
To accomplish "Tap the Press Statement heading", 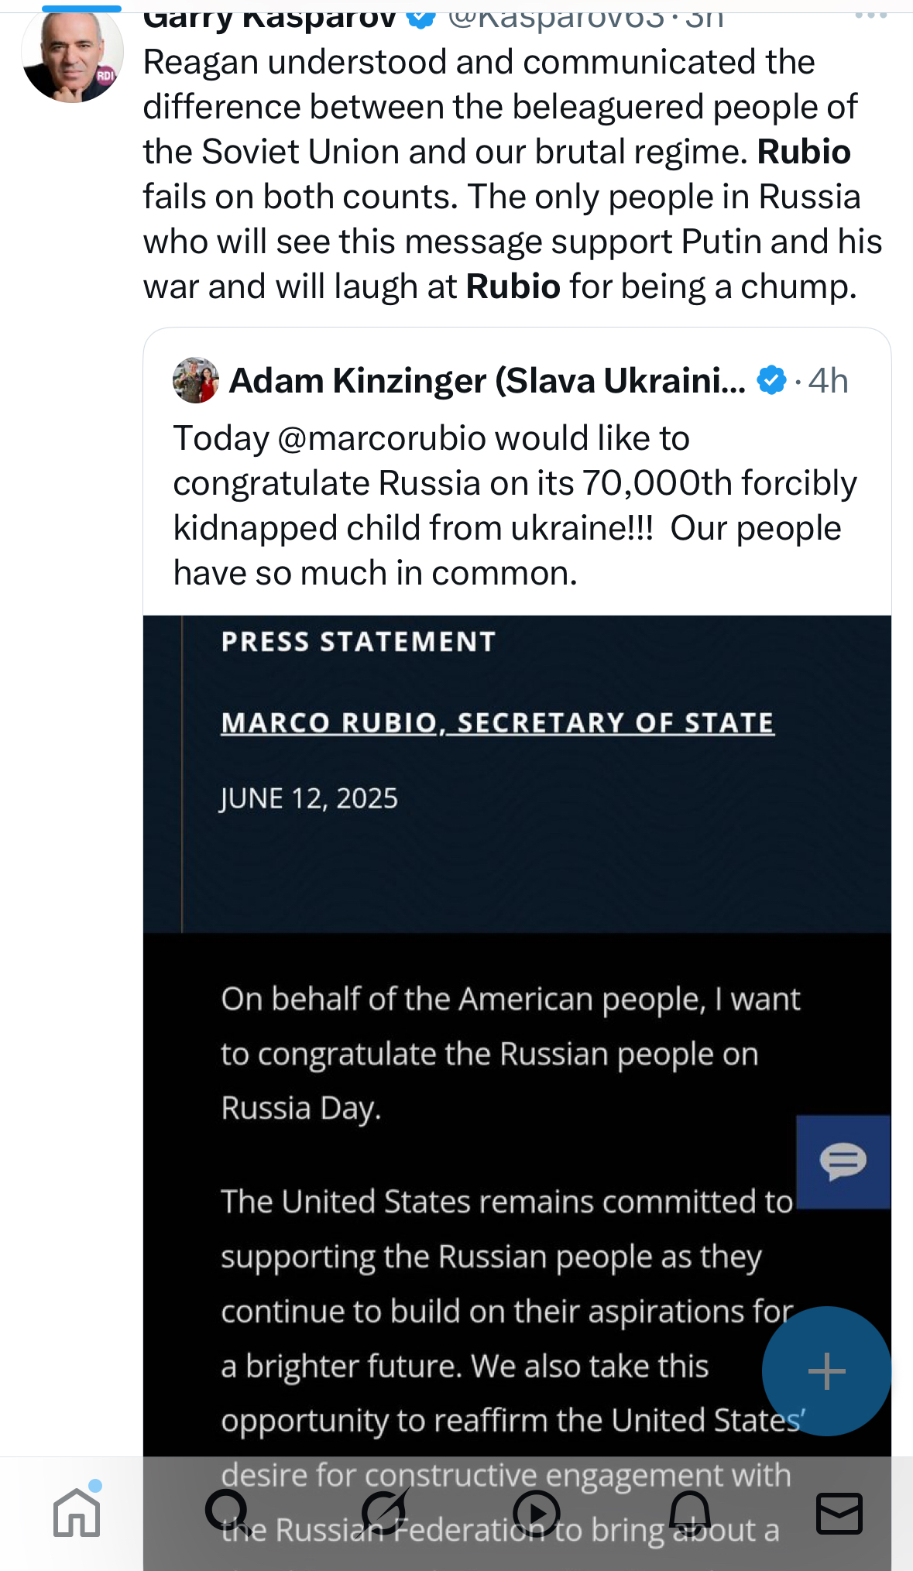I will click(x=358, y=642).
